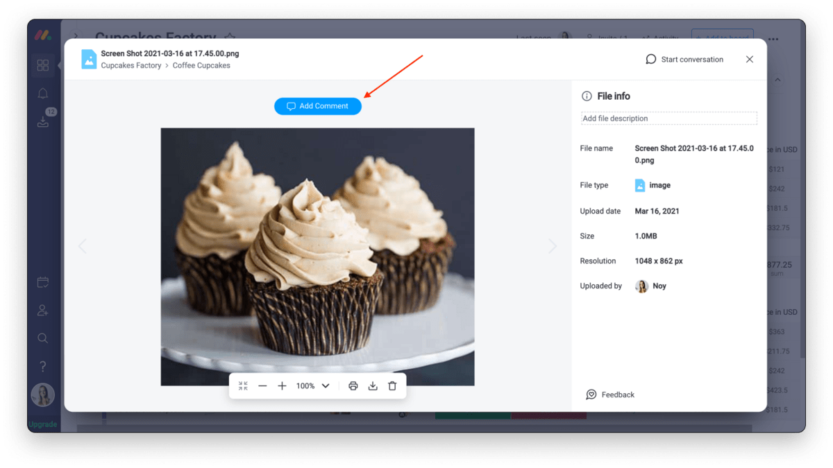This screenshot has height=468, width=833.
Task: Zoom in with the plus icon
Action: click(282, 386)
